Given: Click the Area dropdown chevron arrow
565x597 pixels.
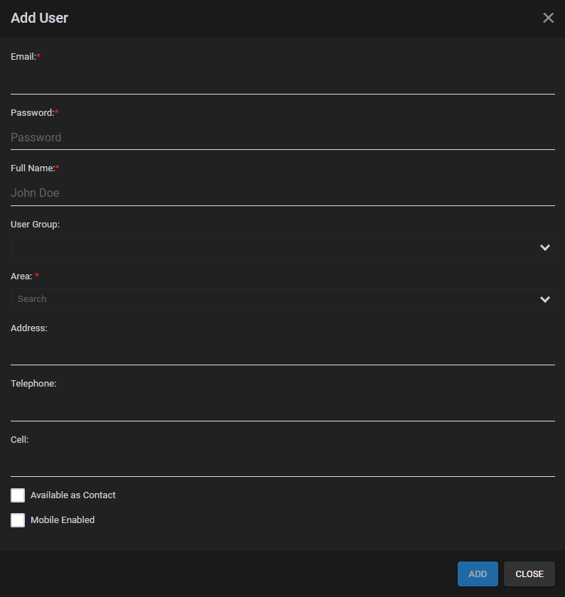Looking at the screenshot, I should pos(545,300).
